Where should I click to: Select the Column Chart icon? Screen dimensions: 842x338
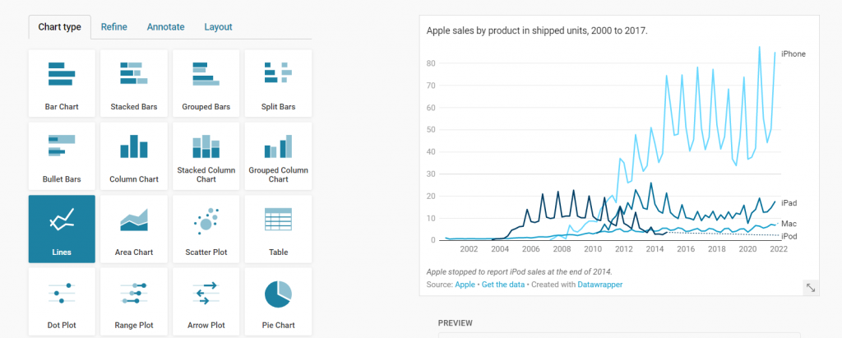coord(134,155)
